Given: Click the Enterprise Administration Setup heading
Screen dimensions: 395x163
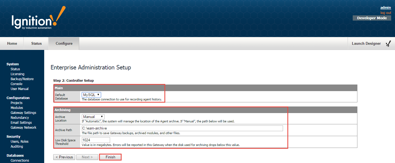Looking at the screenshot, I should (x=91, y=67).
